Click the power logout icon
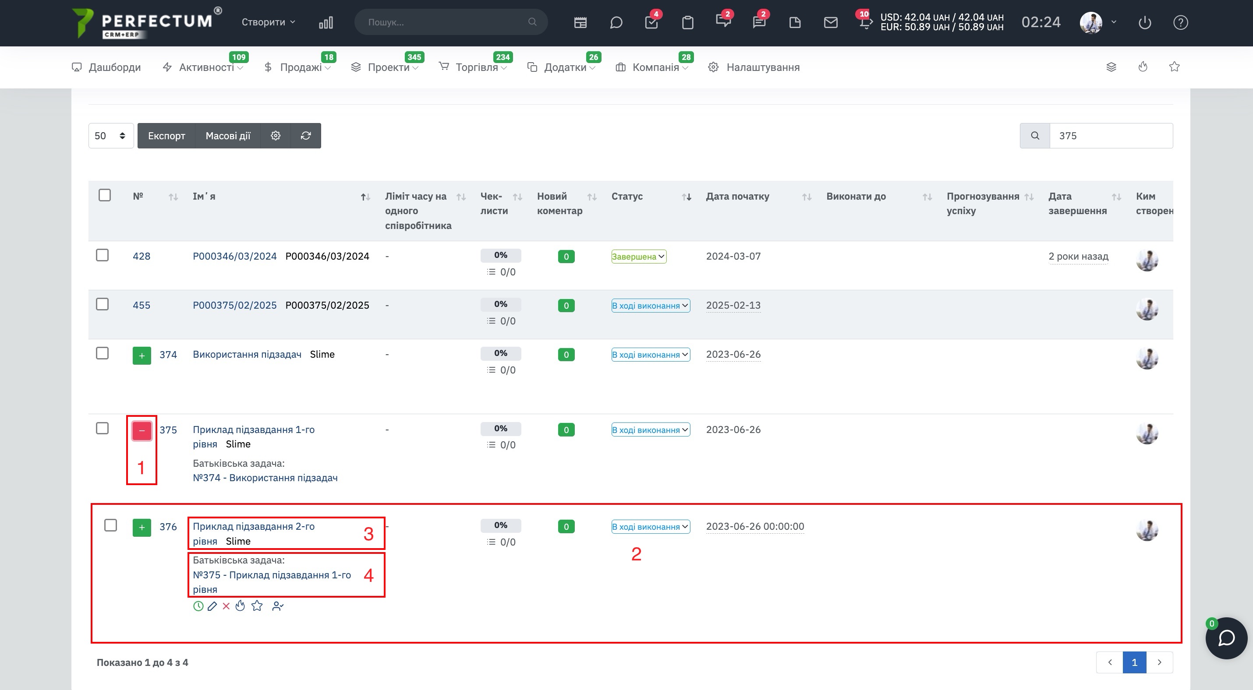Viewport: 1253px width, 690px height. [x=1145, y=22]
